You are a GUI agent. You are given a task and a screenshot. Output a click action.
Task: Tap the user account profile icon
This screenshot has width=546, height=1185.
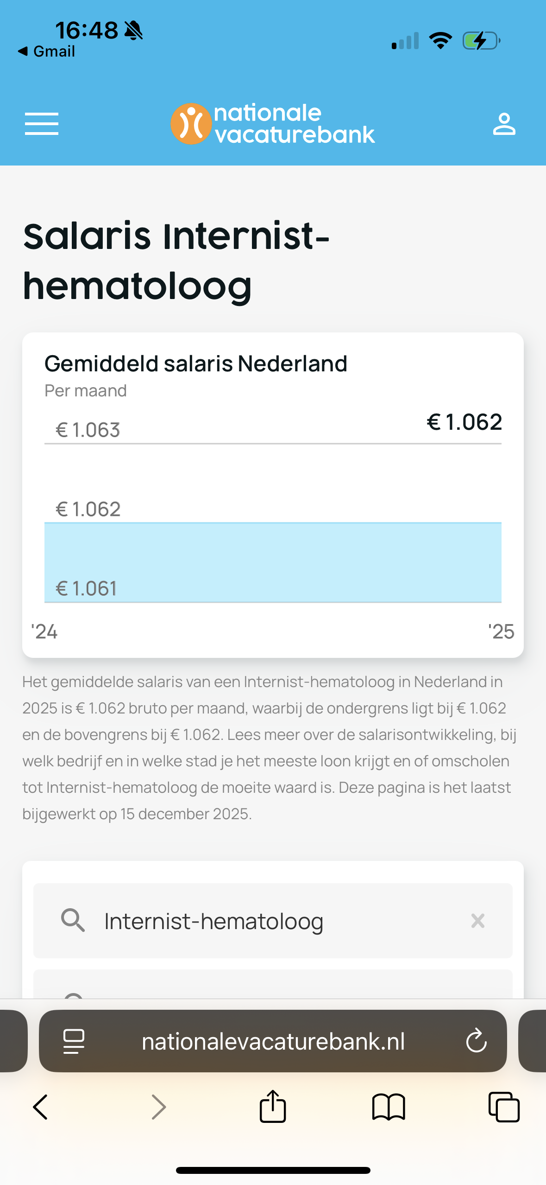coord(504,124)
